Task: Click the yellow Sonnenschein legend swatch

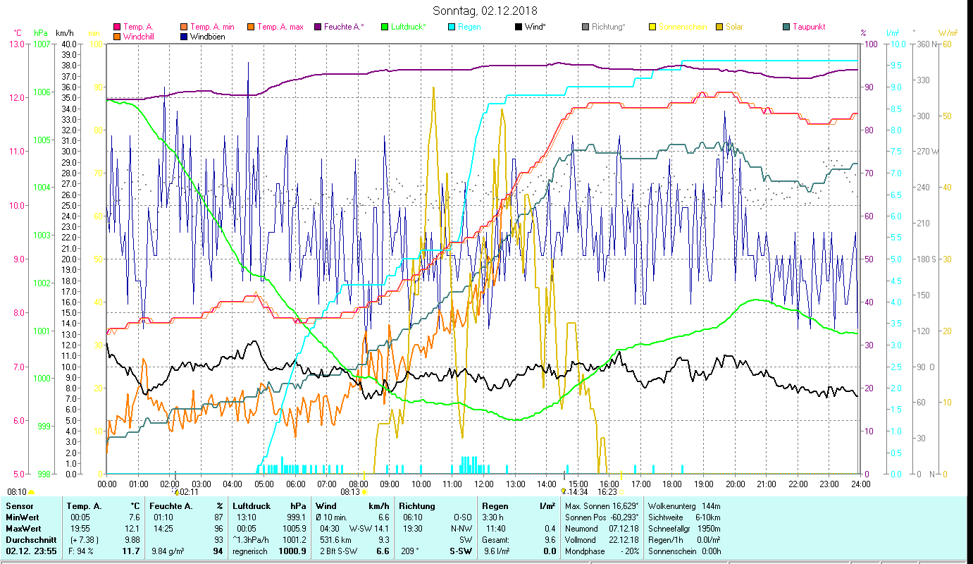Action: pos(652,27)
